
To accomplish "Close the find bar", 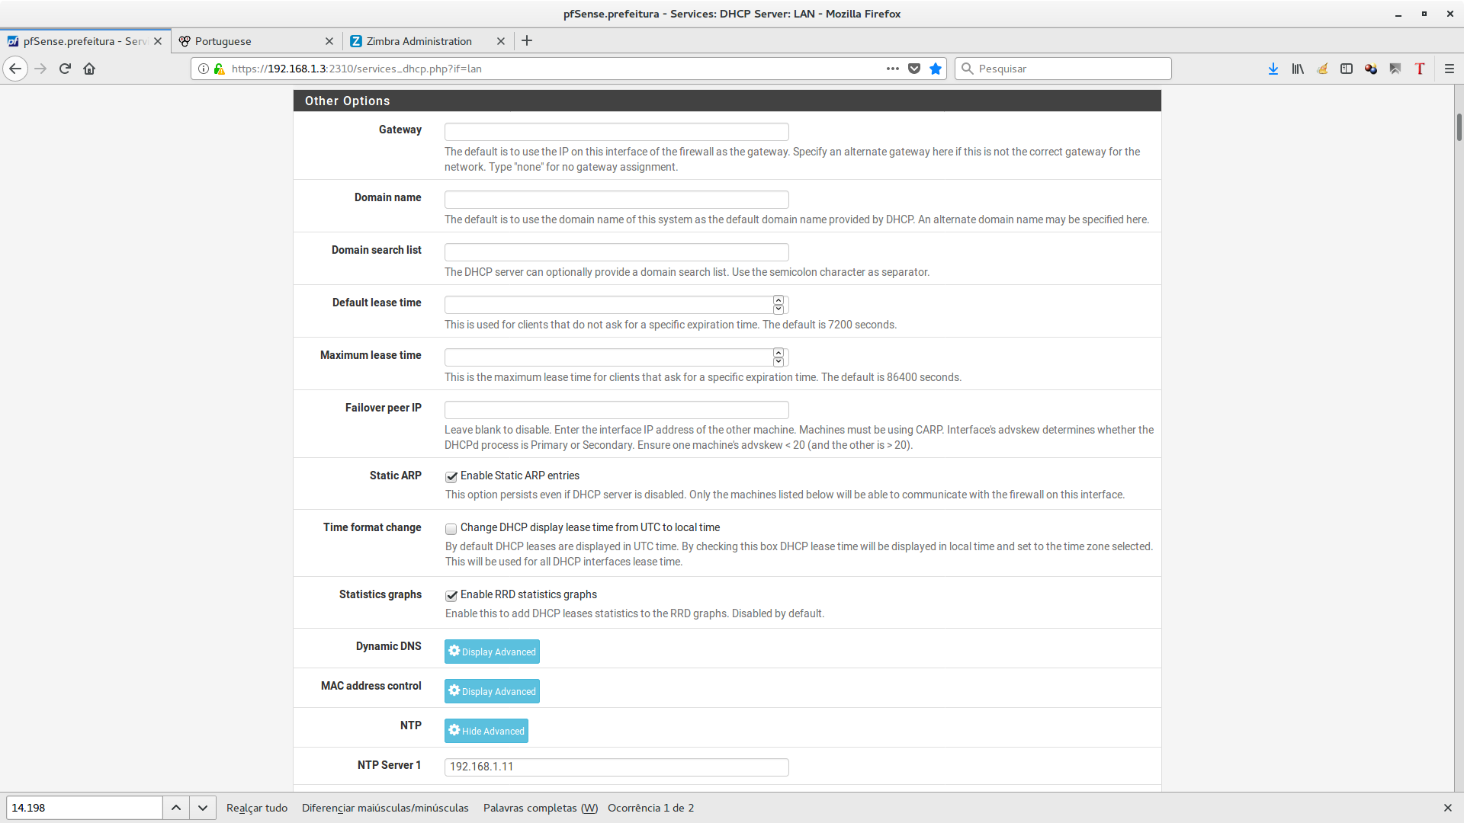I will pyautogui.click(x=1447, y=808).
